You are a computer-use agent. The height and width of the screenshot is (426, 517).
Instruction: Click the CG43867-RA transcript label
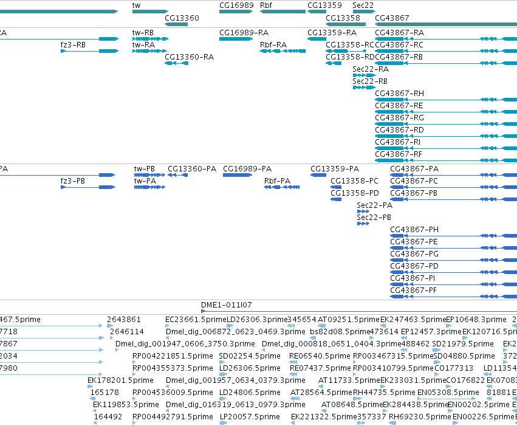400,33
